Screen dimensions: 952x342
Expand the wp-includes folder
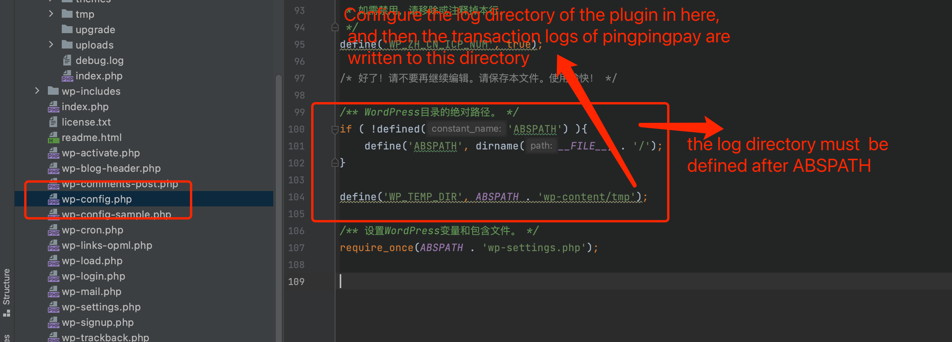click(37, 91)
